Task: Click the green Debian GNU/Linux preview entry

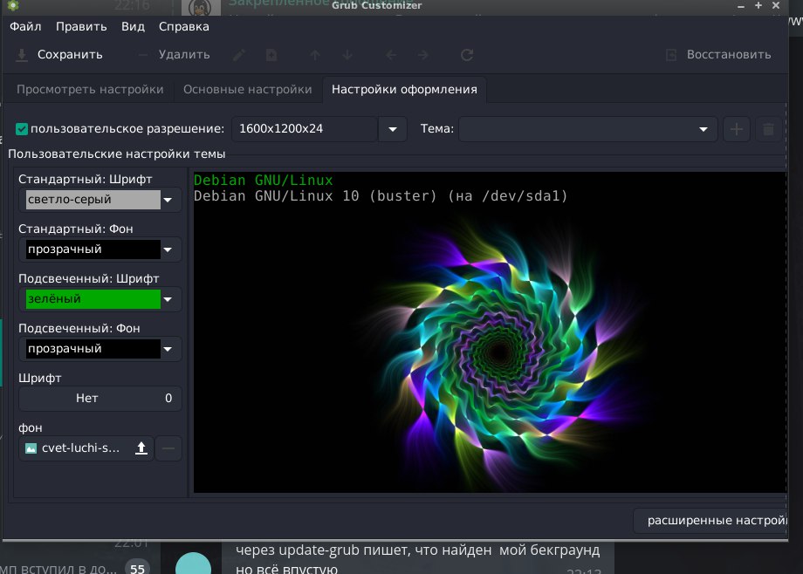Action: [x=264, y=181]
